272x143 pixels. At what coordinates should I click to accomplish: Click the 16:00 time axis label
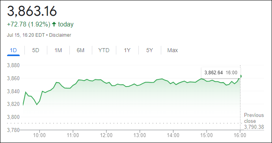coord(240,135)
